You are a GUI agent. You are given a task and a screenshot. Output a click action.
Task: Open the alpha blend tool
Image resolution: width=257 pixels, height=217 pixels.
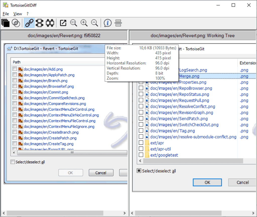16,23
